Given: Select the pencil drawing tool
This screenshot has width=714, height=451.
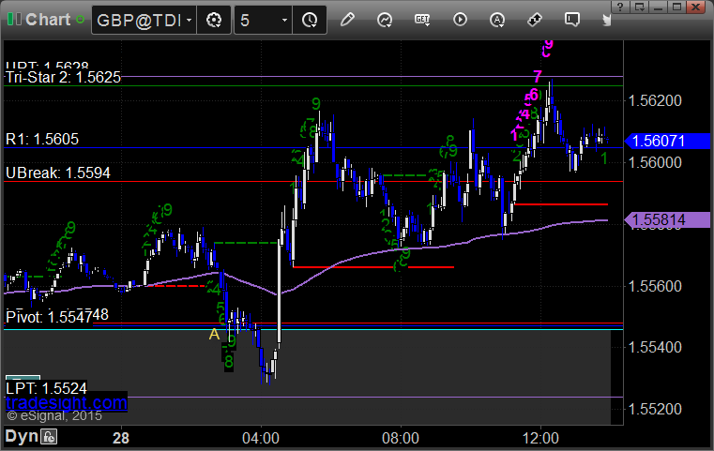Looking at the screenshot, I should pos(347,20).
